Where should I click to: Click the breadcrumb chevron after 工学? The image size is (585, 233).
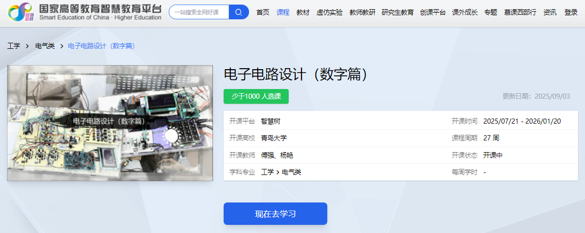27,46
